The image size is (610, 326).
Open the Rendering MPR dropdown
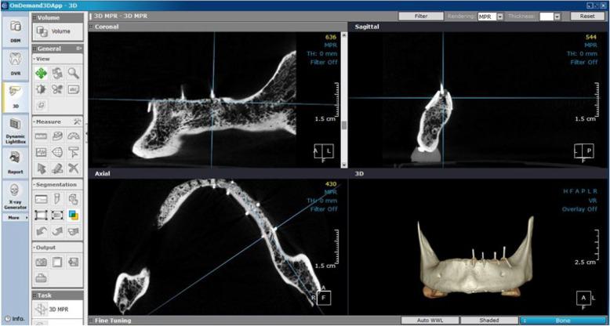coord(500,16)
